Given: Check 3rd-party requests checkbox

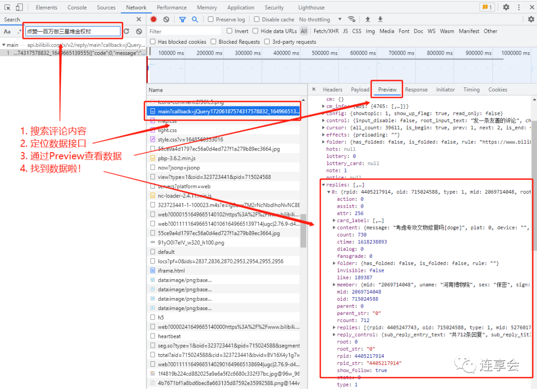Looking at the screenshot, I should coord(267,41).
